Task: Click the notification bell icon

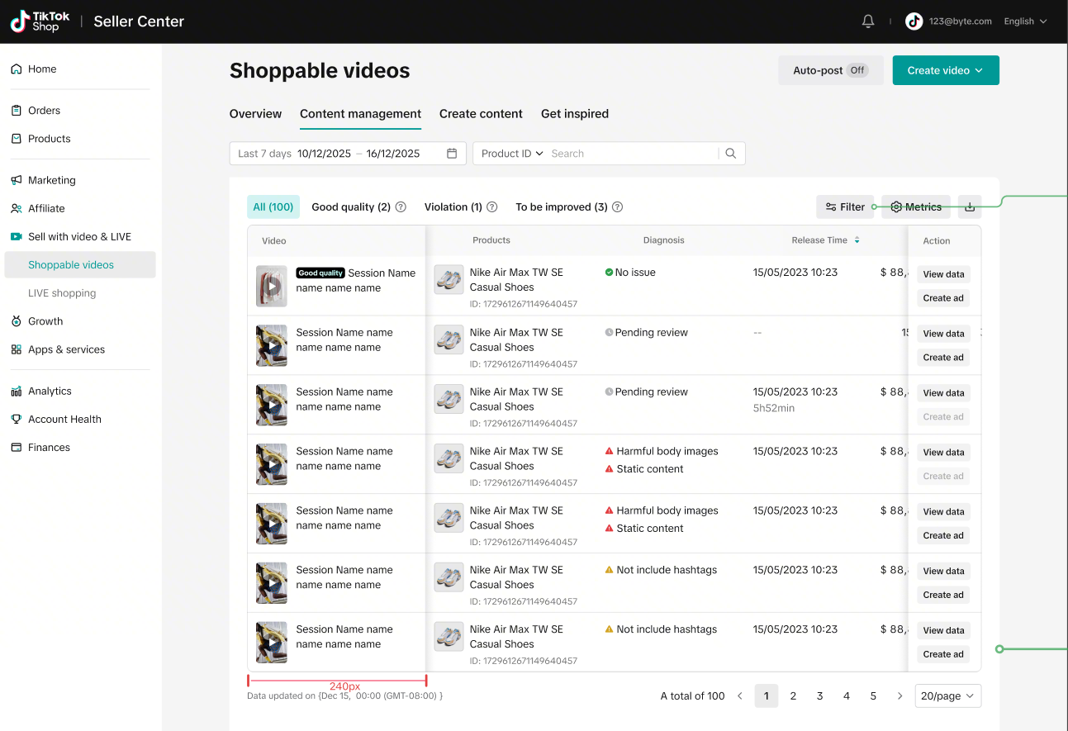Action: pos(868,21)
